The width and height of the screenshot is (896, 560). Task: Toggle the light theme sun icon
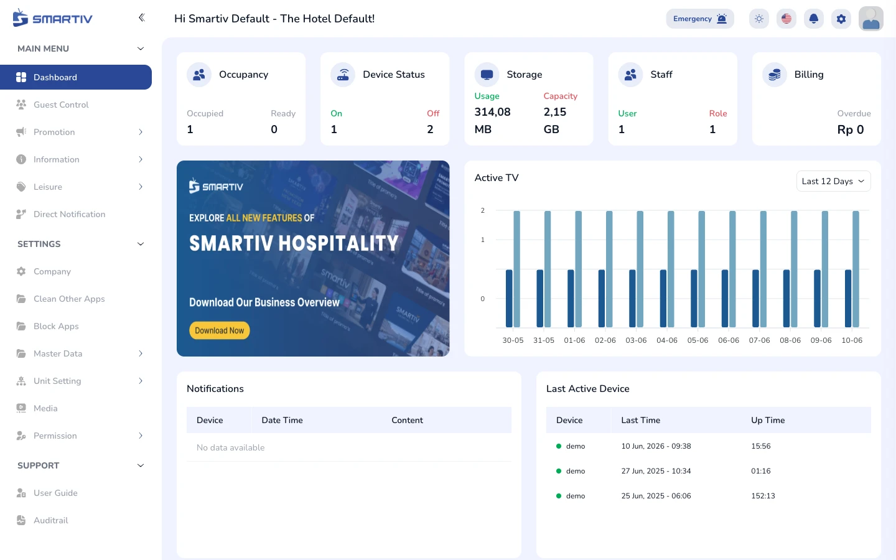click(759, 19)
